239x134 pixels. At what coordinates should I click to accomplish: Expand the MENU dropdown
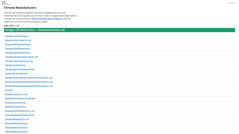click(x=232, y=3)
